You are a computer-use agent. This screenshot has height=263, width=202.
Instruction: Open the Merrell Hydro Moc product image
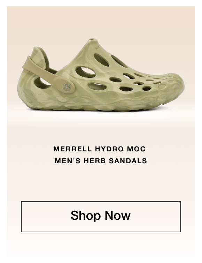(101, 74)
